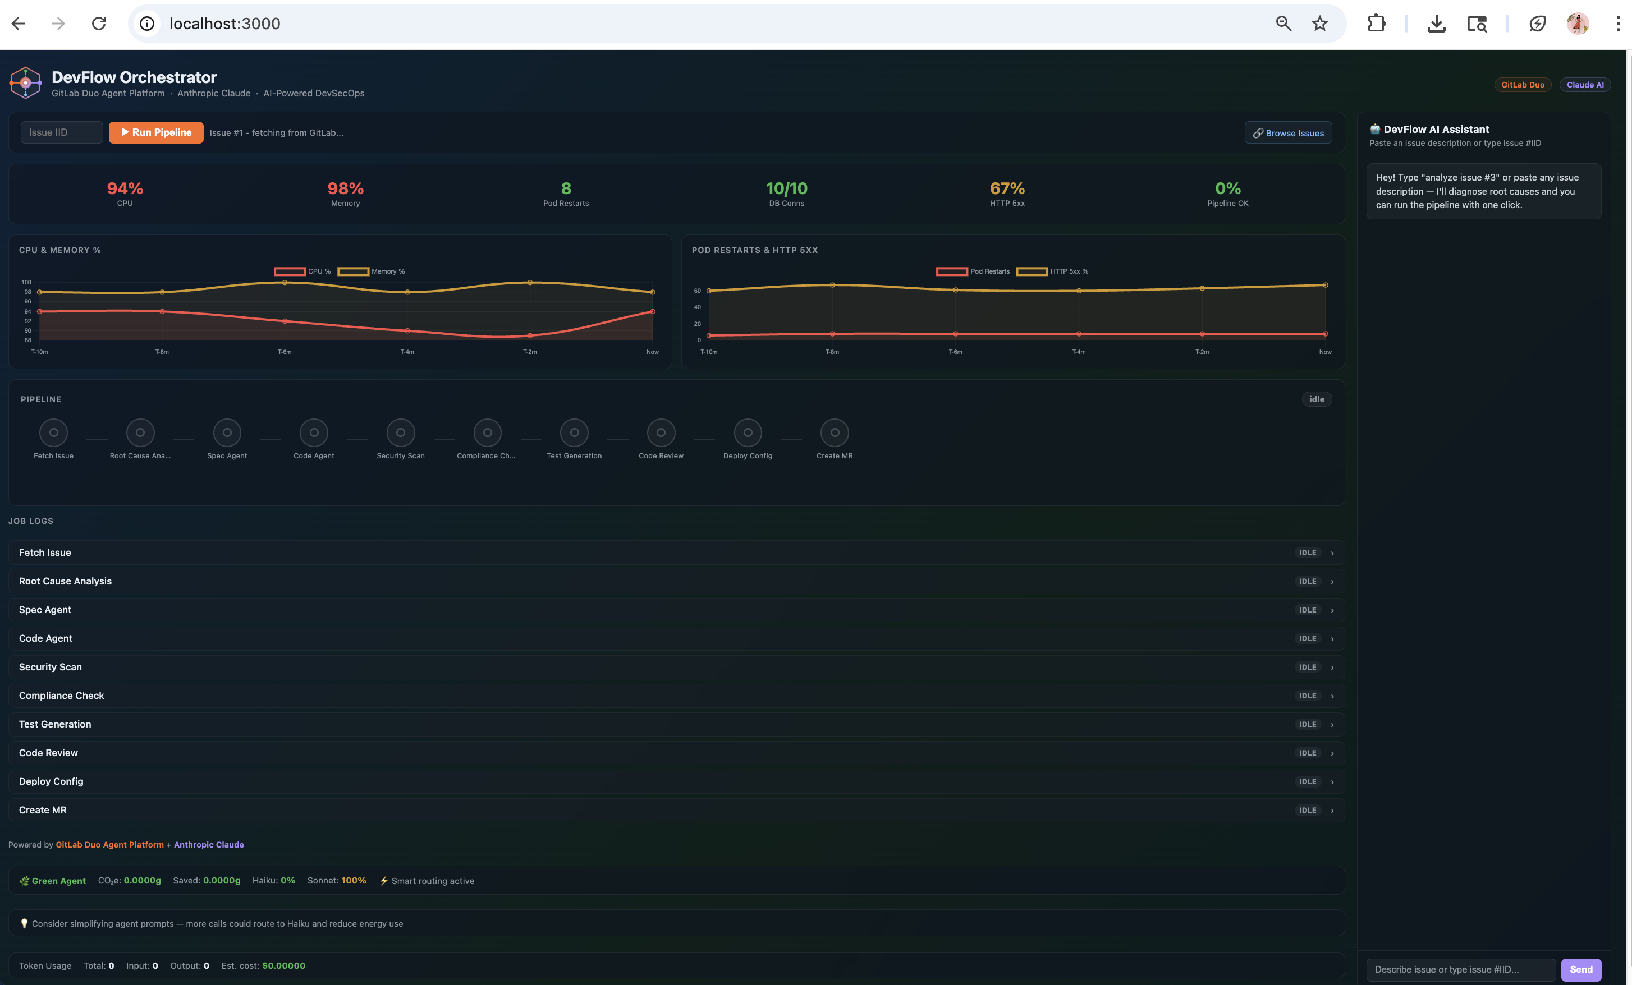Focus the Issue IID input field

pyautogui.click(x=62, y=132)
